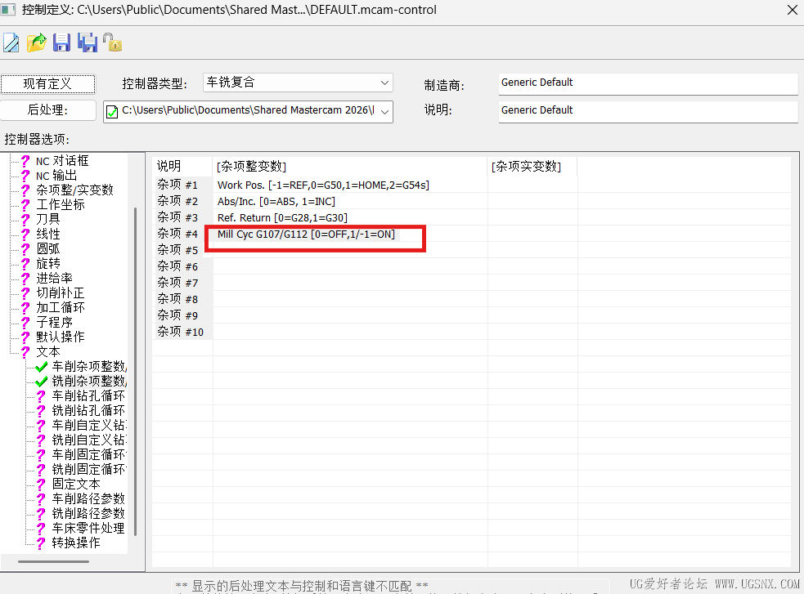Select 进给率 tree item

(x=54, y=278)
